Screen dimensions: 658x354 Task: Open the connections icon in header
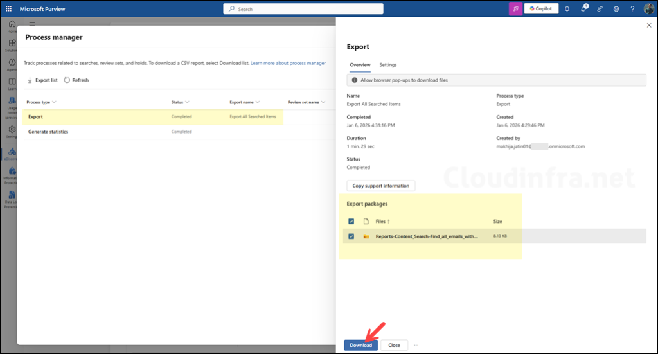click(x=600, y=9)
